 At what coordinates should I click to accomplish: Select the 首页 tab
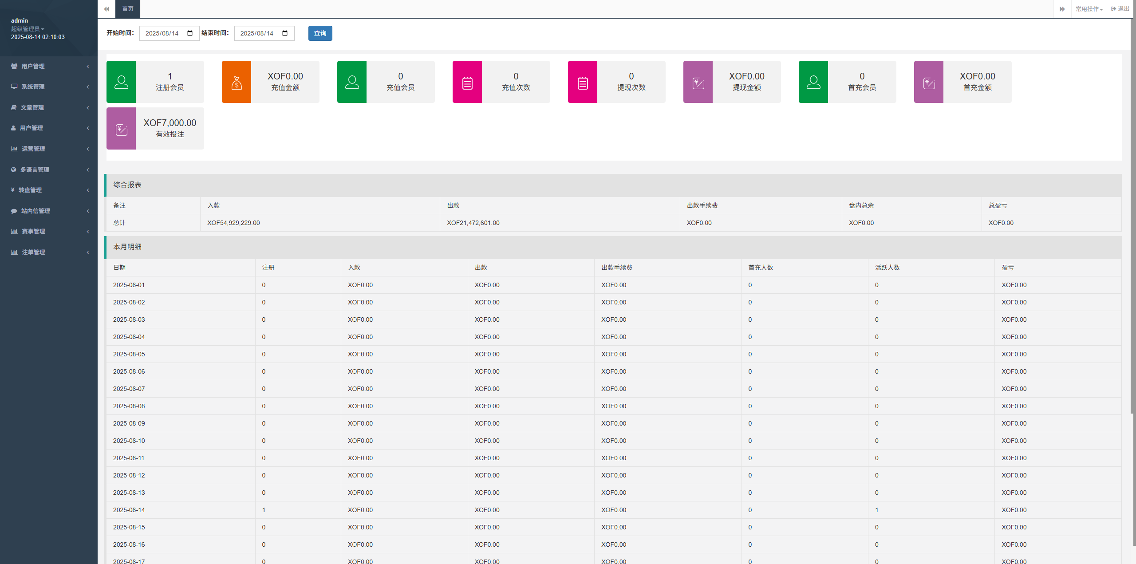point(128,9)
